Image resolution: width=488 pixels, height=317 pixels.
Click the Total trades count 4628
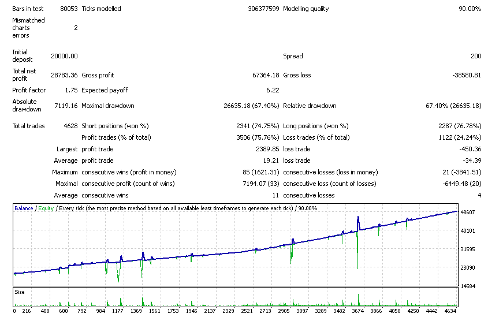tap(69, 126)
